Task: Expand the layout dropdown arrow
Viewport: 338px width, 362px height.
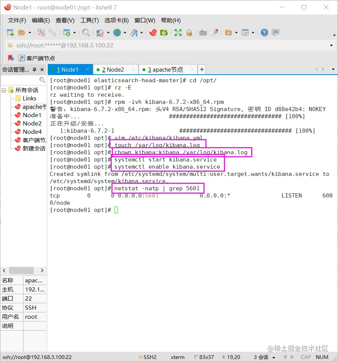Action: coord(253,33)
